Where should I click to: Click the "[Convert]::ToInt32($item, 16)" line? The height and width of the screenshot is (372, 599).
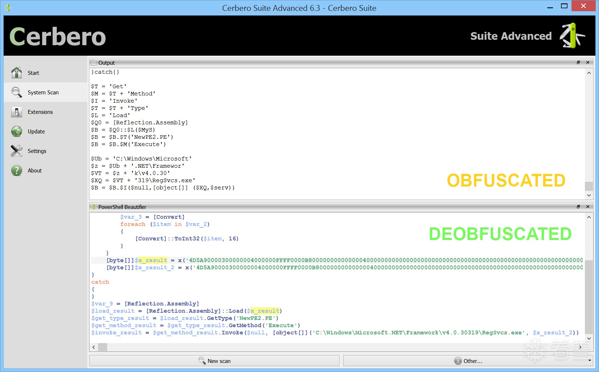pyautogui.click(x=187, y=239)
